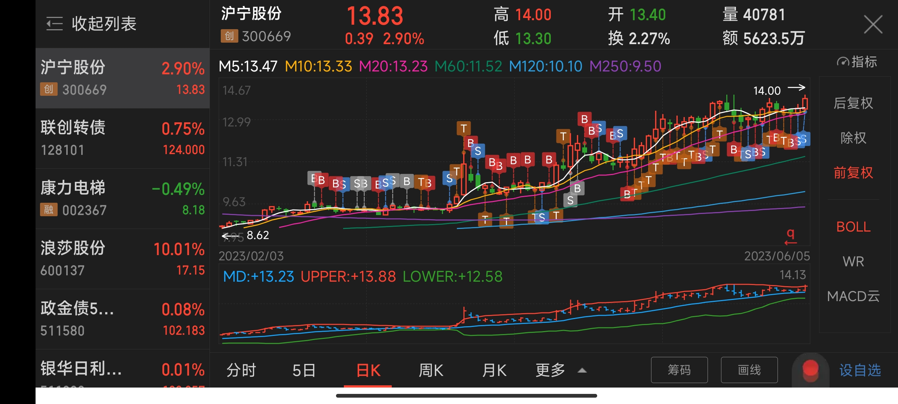Open the 指标 indicator gauge icon

(x=843, y=62)
